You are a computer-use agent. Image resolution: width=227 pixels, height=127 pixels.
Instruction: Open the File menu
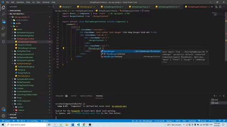point(7,2)
